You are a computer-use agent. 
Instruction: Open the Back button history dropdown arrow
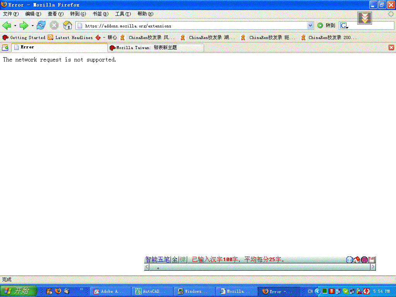15,26
